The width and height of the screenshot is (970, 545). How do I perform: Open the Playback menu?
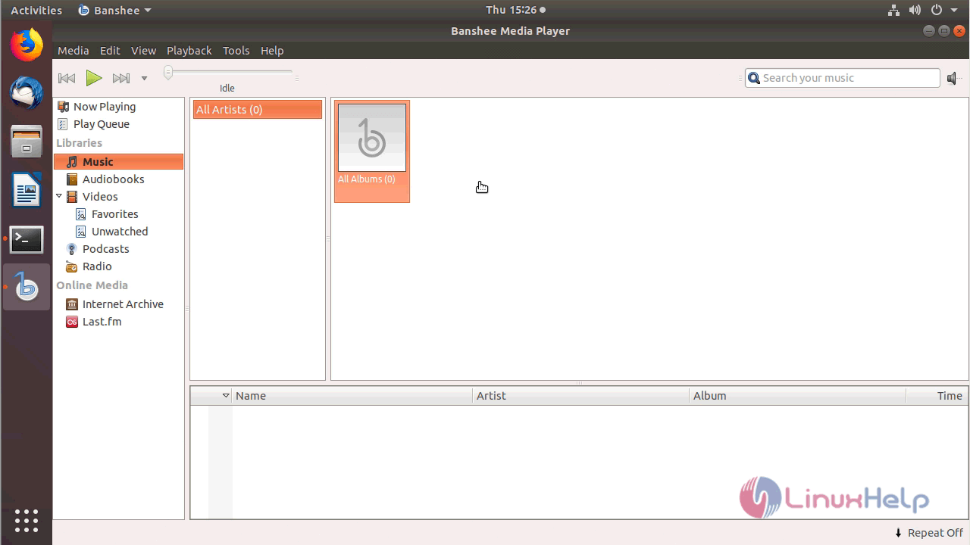pos(189,51)
